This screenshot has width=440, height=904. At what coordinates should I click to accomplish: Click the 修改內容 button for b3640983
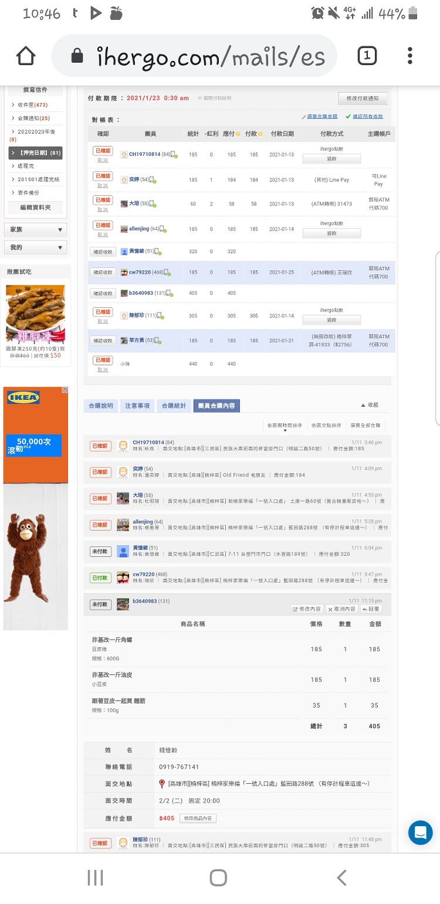(307, 609)
